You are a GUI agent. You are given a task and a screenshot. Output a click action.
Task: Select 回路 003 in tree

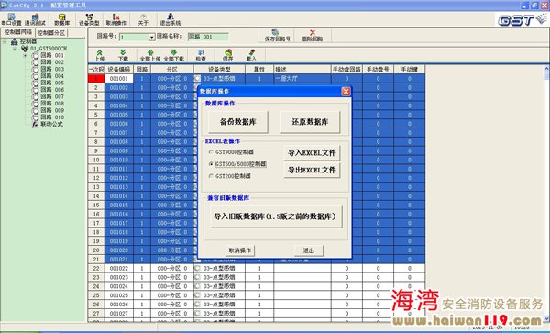click(x=52, y=69)
